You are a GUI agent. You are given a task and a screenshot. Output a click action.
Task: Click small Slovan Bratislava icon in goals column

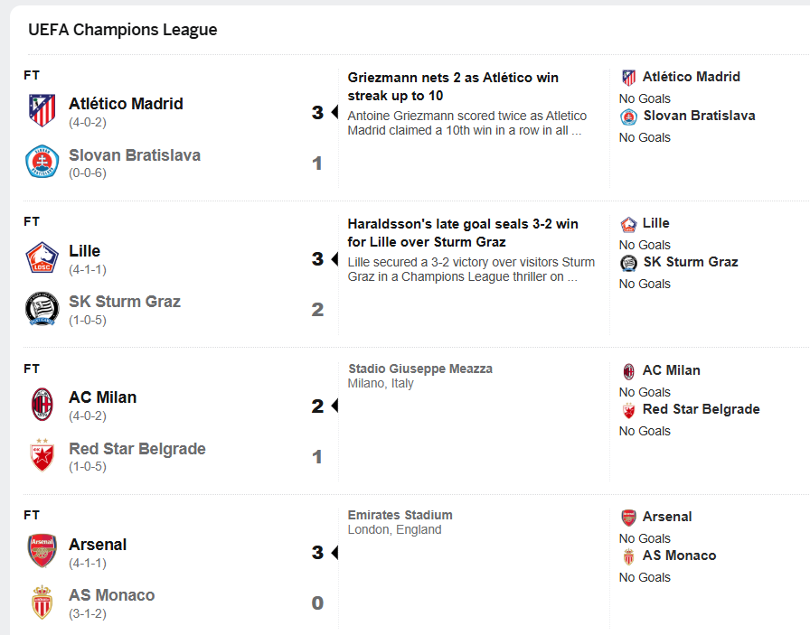[x=628, y=117]
